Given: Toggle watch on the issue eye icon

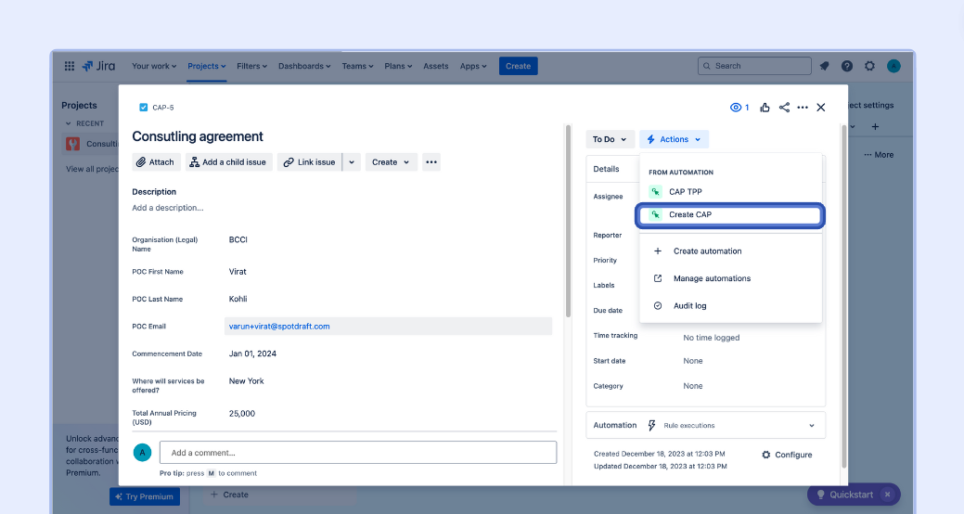Looking at the screenshot, I should (739, 108).
